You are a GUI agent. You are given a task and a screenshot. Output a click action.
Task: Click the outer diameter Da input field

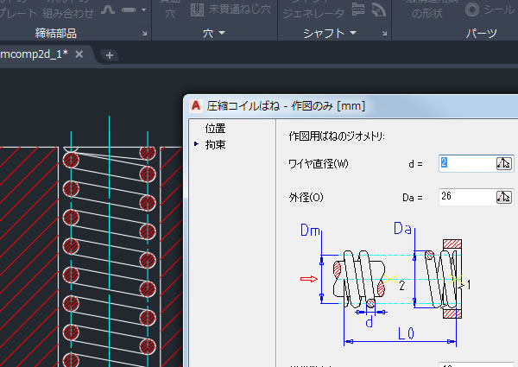click(467, 197)
